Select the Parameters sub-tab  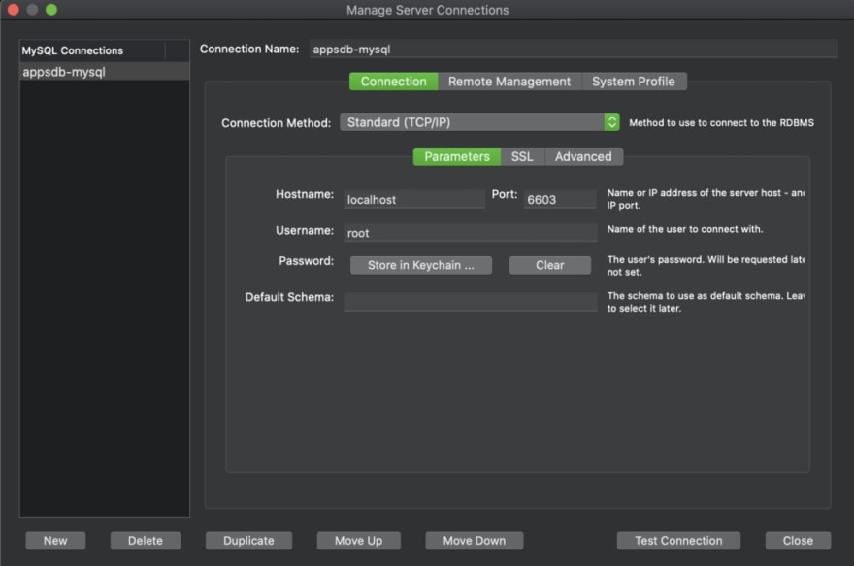(456, 157)
